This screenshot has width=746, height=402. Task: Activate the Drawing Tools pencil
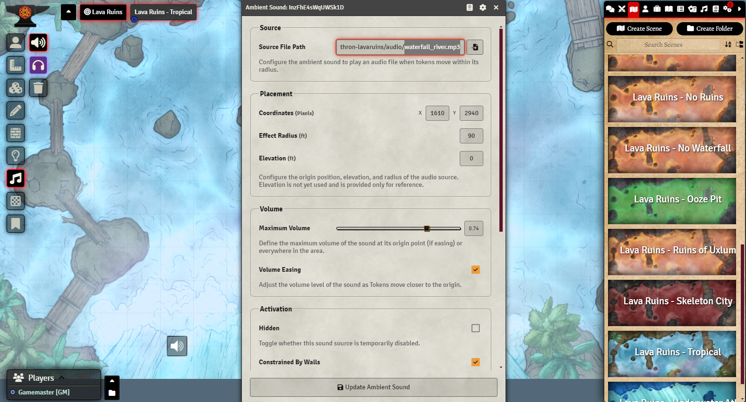point(16,111)
